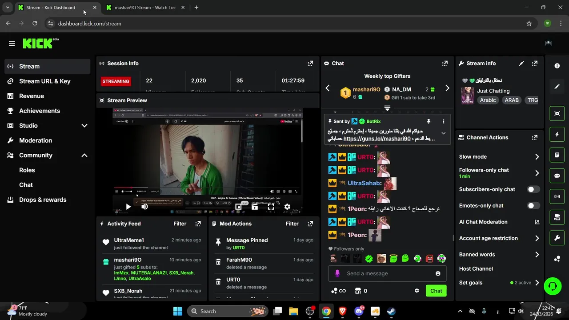Switch to mashari9O Stream browser tab

click(145, 8)
